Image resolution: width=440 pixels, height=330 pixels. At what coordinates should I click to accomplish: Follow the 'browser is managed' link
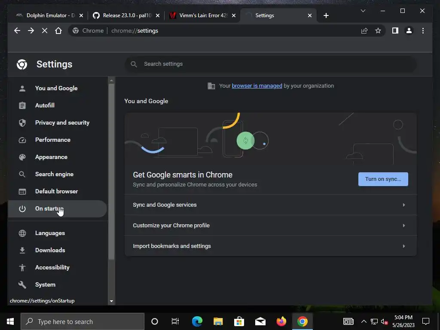tap(257, 86)
